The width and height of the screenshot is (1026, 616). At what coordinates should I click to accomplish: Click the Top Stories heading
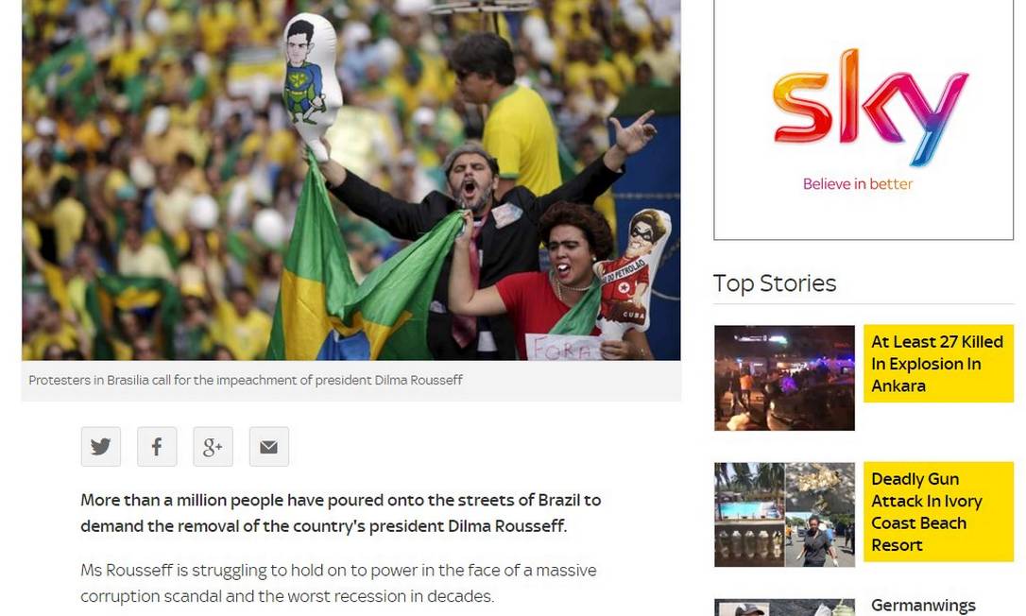(775, 283)
